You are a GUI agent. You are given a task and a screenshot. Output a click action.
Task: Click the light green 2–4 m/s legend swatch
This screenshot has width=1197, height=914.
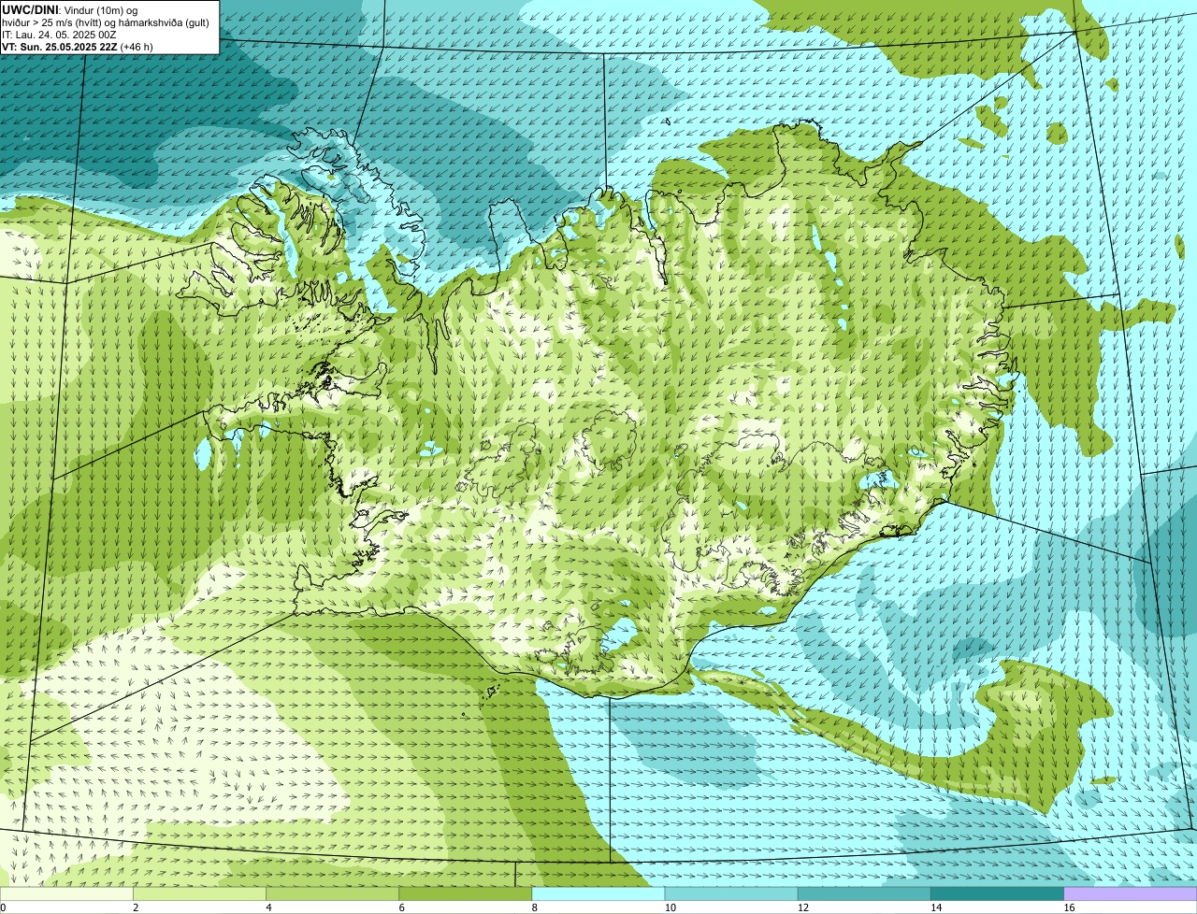pyautogui.click(x=200, y=894)
